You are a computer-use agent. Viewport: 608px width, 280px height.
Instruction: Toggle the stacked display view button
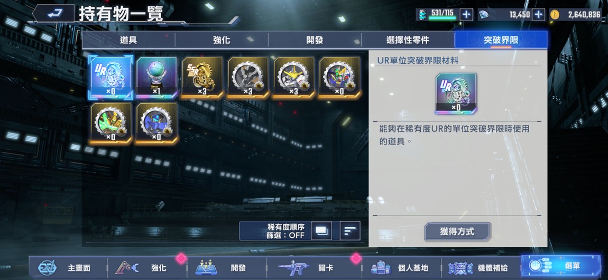point(321,231)
